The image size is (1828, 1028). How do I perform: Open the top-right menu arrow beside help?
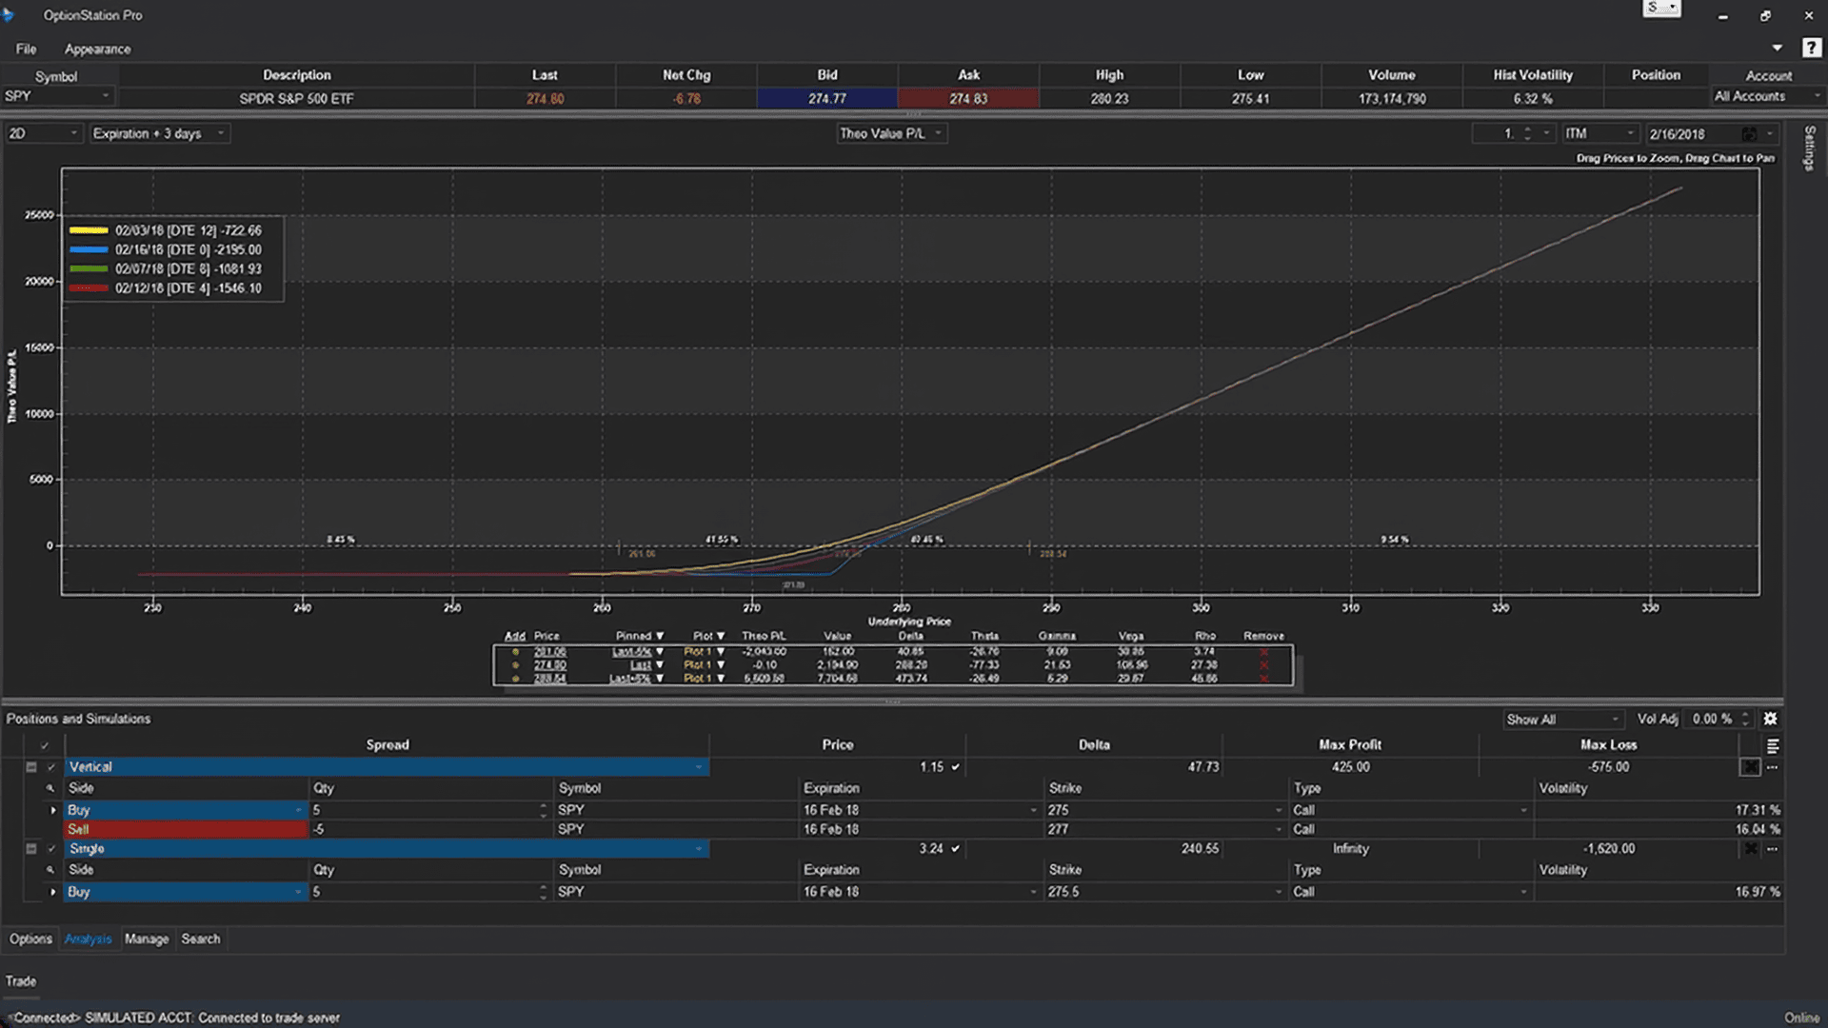pos(1777,48)
